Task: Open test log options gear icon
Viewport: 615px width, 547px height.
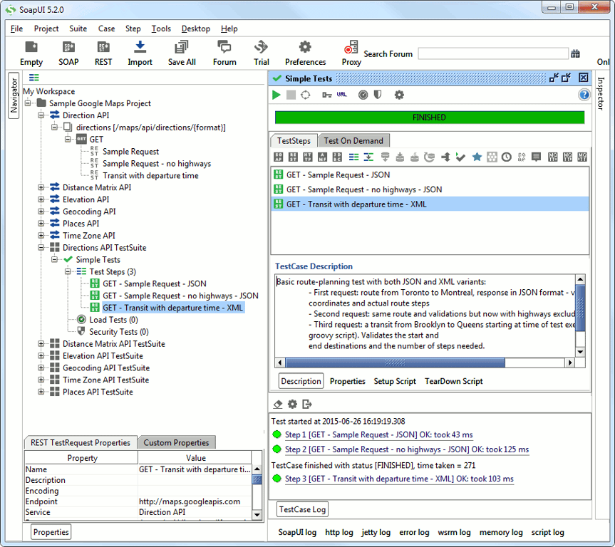Action: (x=293, y=405)
